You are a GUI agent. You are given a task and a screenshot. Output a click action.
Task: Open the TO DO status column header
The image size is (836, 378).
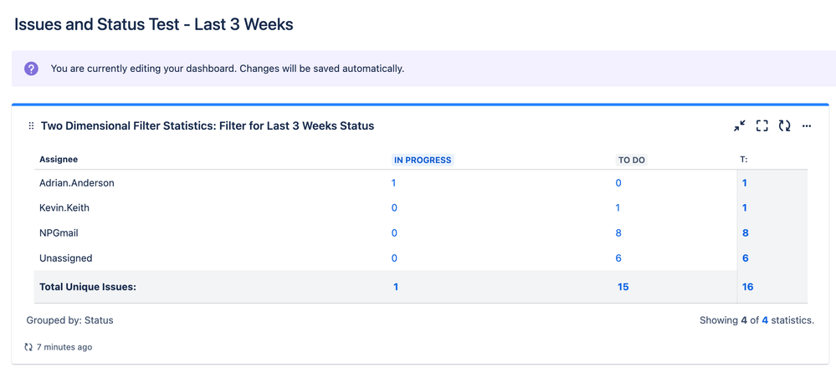(x=632, y=160)
